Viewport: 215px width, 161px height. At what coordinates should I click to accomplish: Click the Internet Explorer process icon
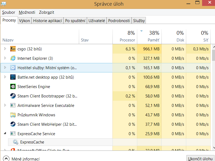point(13,58)
